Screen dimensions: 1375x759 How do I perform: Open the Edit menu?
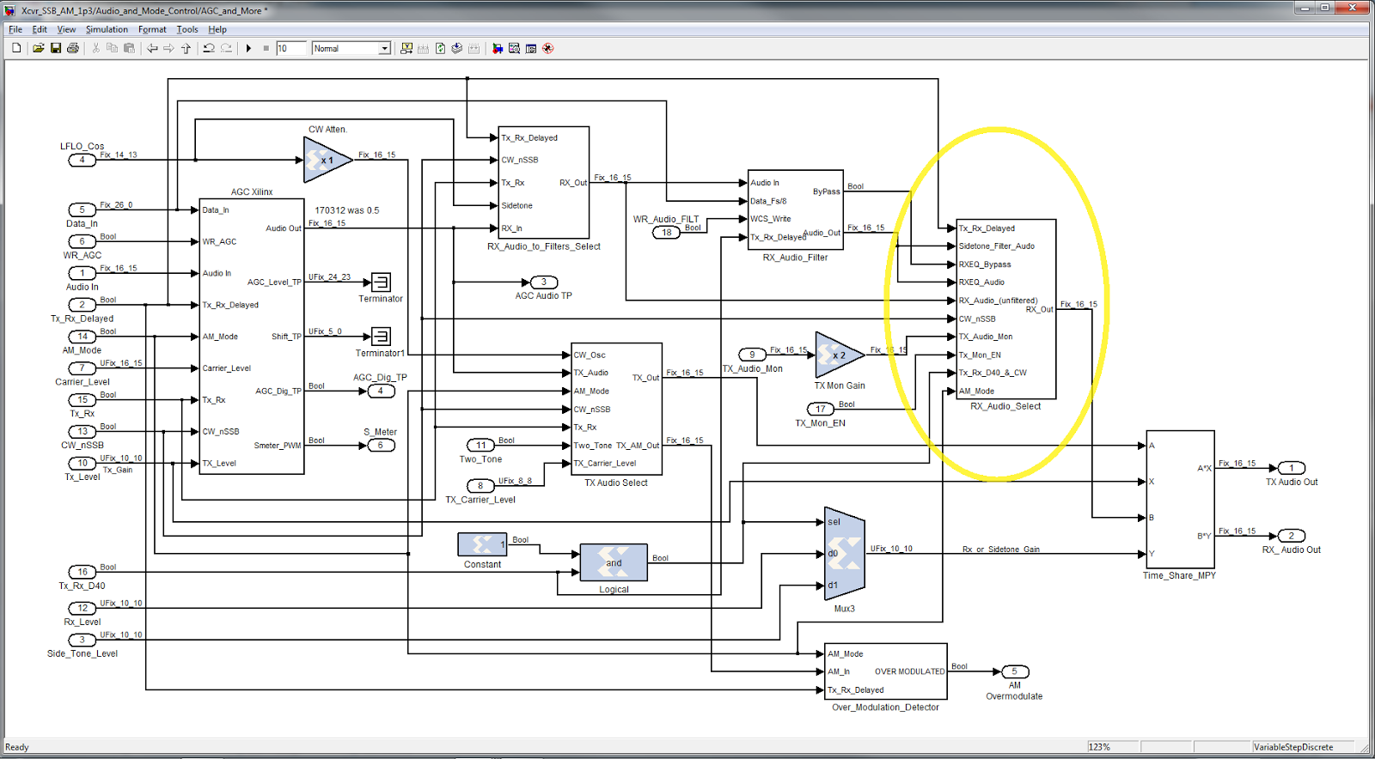(40, 29)
